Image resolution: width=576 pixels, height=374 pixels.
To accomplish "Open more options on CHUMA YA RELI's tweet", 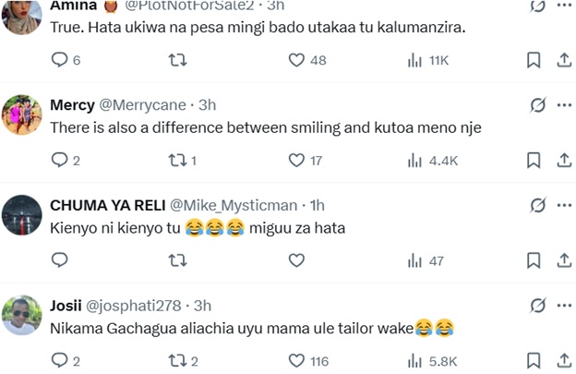I will click(x=564, y=205).
